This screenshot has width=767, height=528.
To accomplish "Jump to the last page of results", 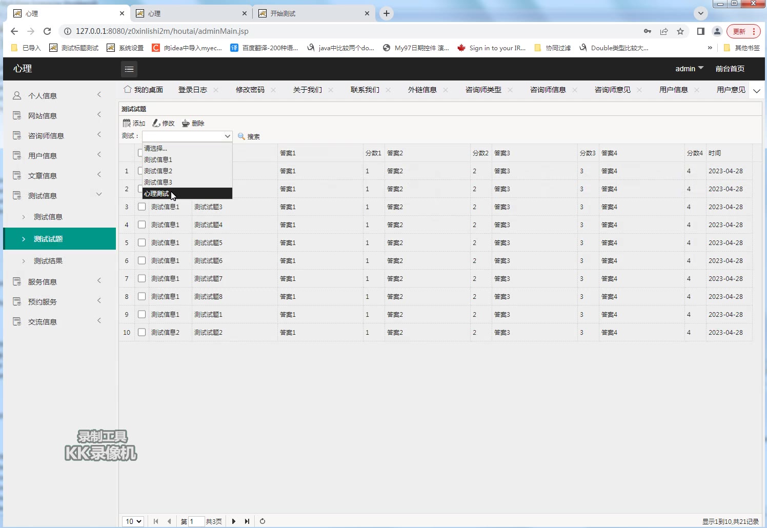I will pos(247,521).
